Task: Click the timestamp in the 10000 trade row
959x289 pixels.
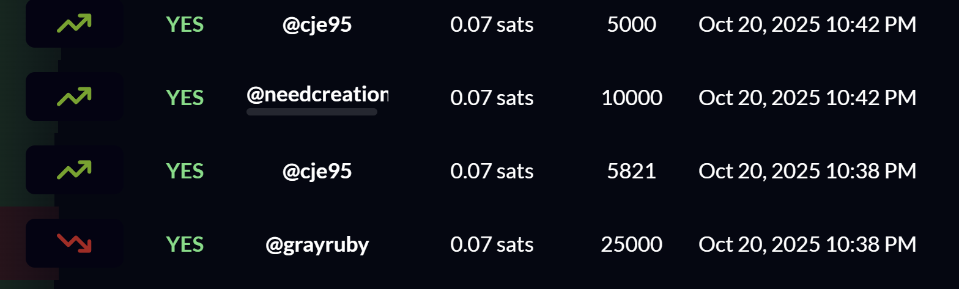Action: (x=807, y=98)
